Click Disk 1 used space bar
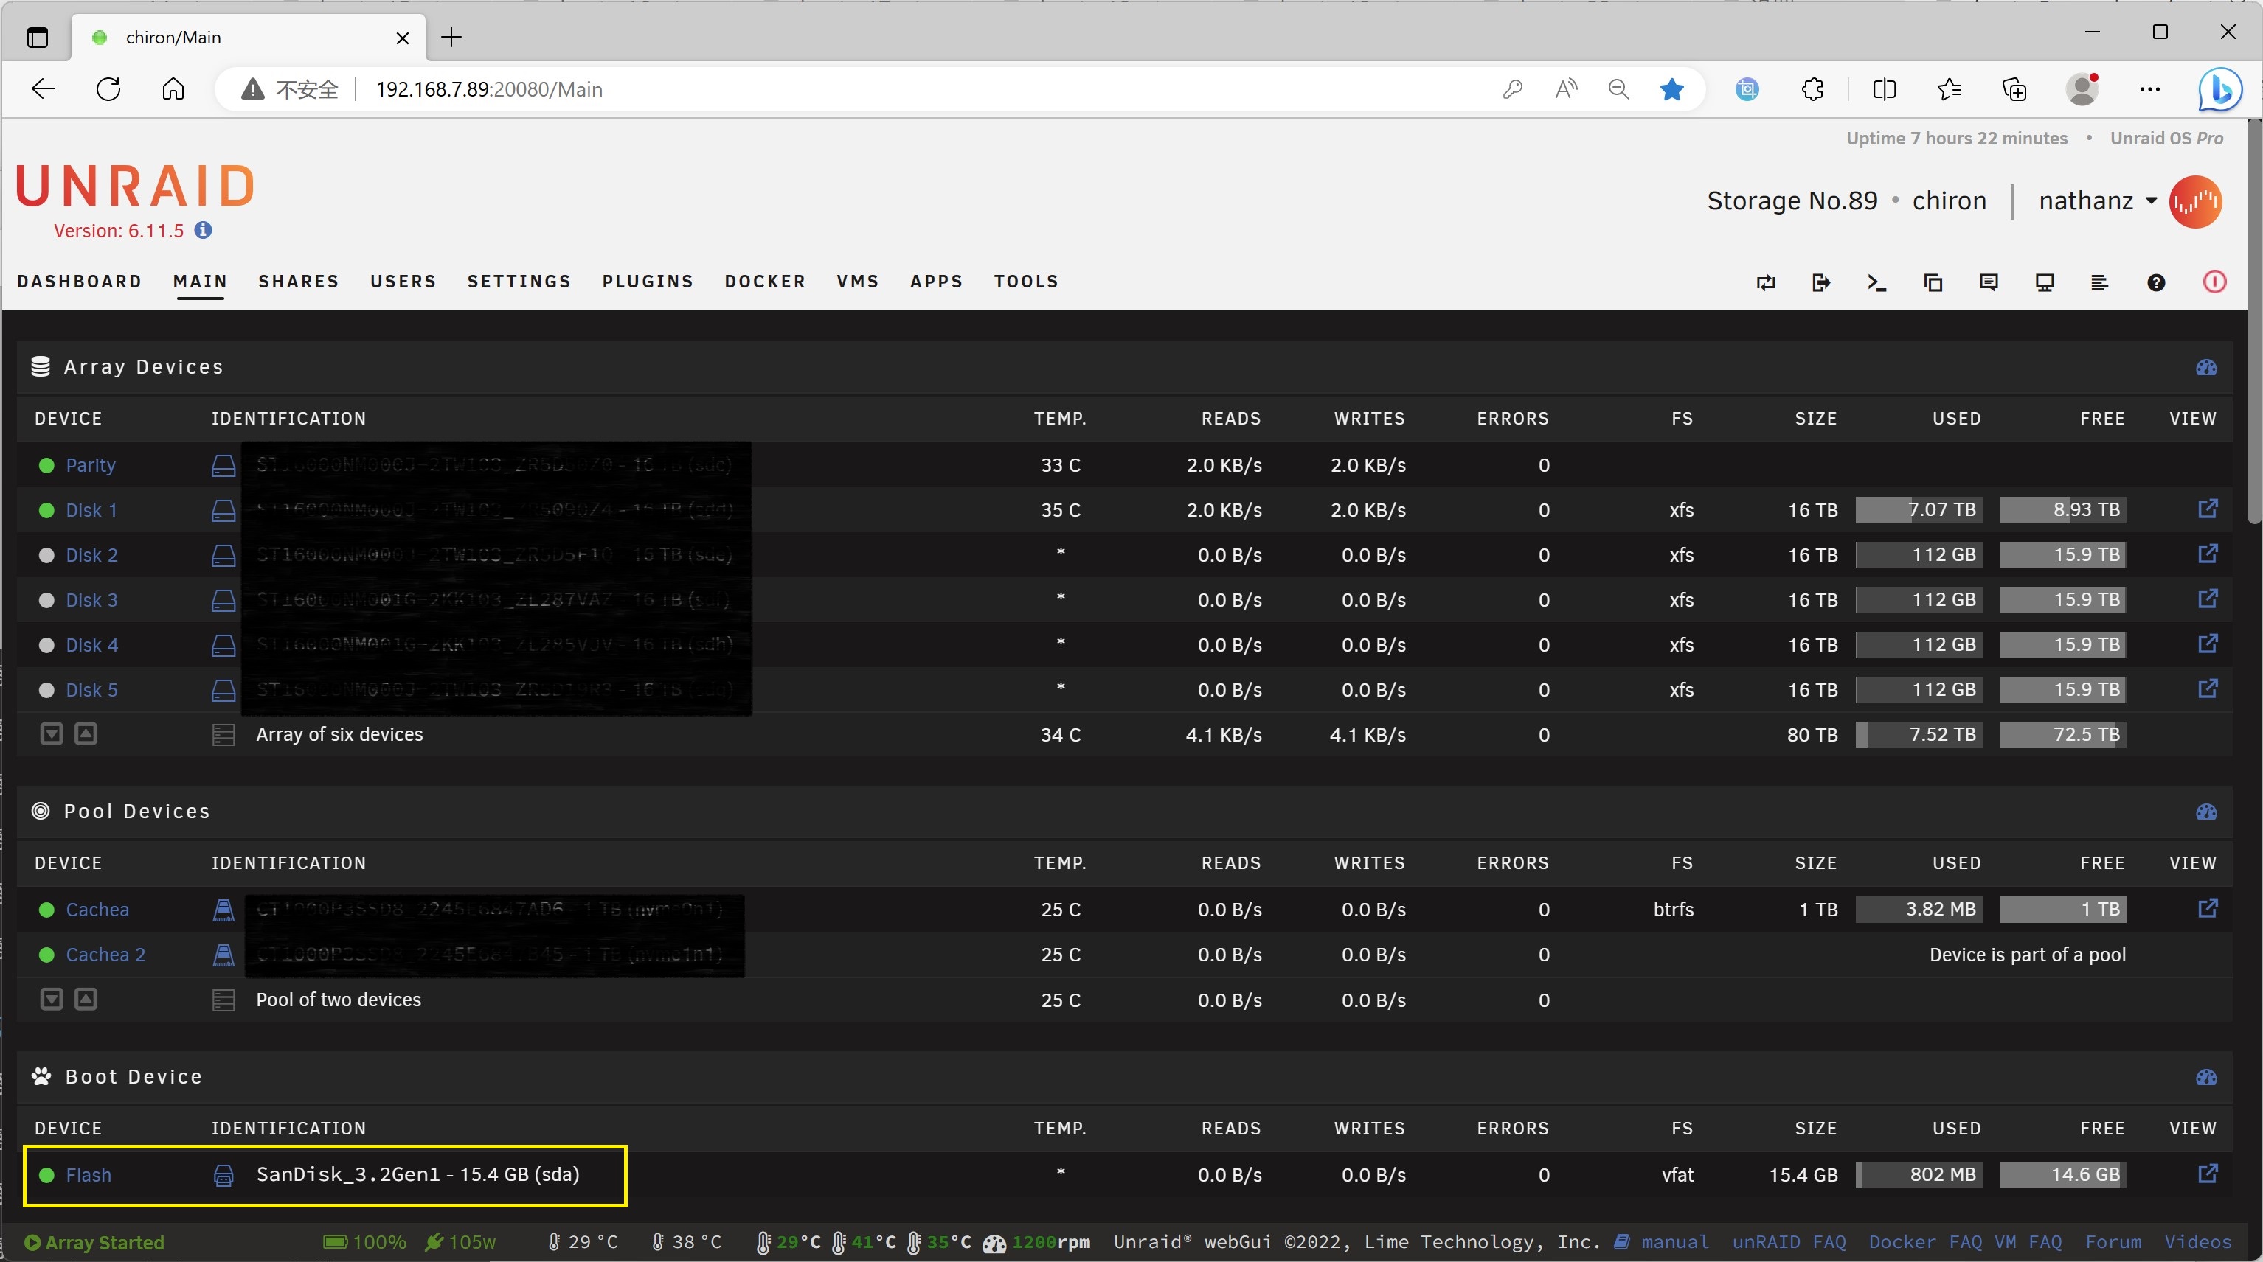The image size is (2263, 1262). point(1919,510)
